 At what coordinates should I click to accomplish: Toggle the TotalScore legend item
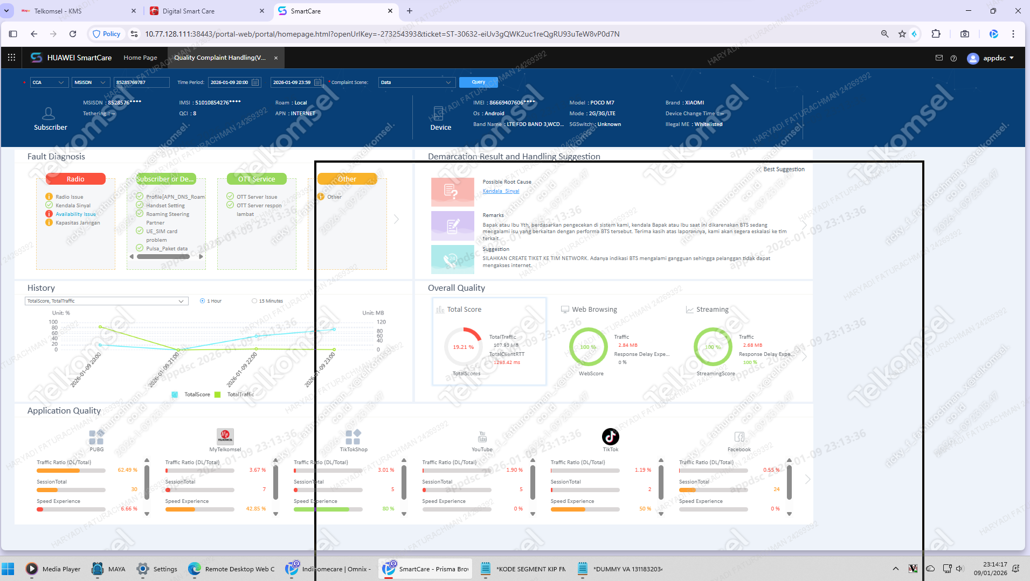[191, 395]
